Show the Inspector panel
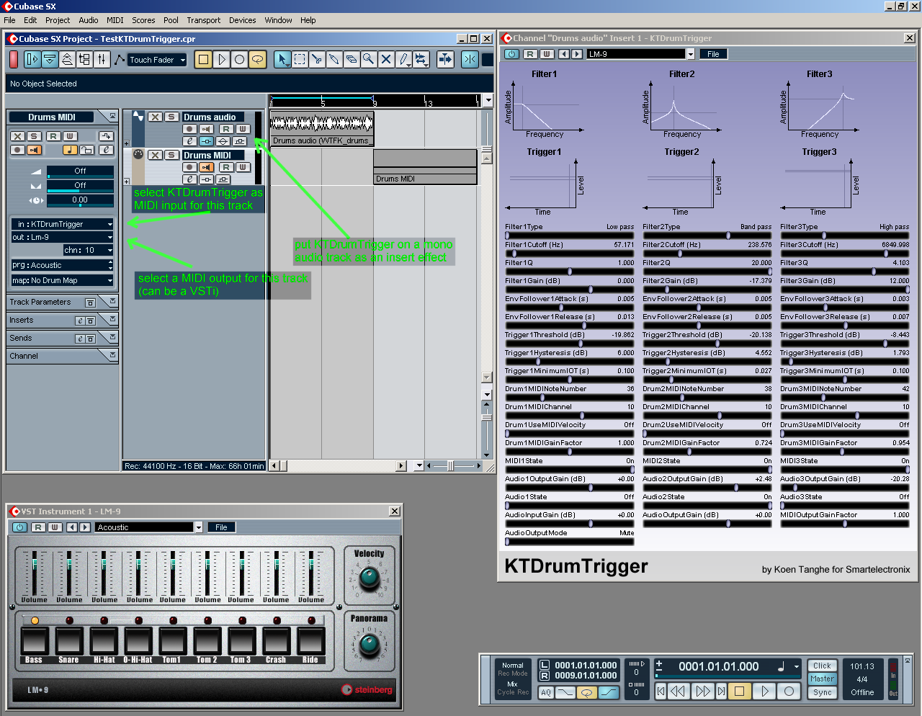Viewport: 922px width, 716px height. [32, 60]
